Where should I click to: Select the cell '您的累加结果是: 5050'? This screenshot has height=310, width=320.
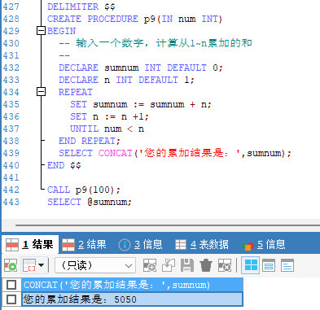tap(132, 299)
